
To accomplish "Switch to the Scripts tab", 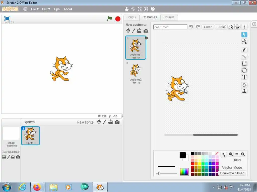I will pyautogui.click(x=131, y=17).
